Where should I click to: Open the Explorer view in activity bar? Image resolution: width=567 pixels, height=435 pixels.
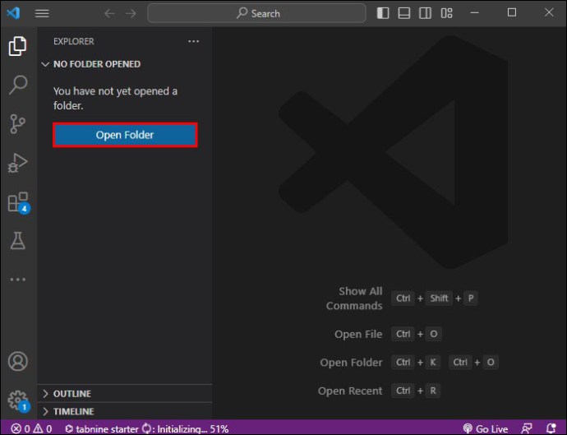(18, 46)
